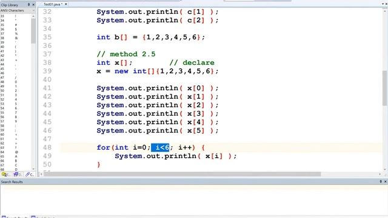This screenshot has width=388, height=218.
Task: Click inside the empty Search Results area
Action: point(194,200)
